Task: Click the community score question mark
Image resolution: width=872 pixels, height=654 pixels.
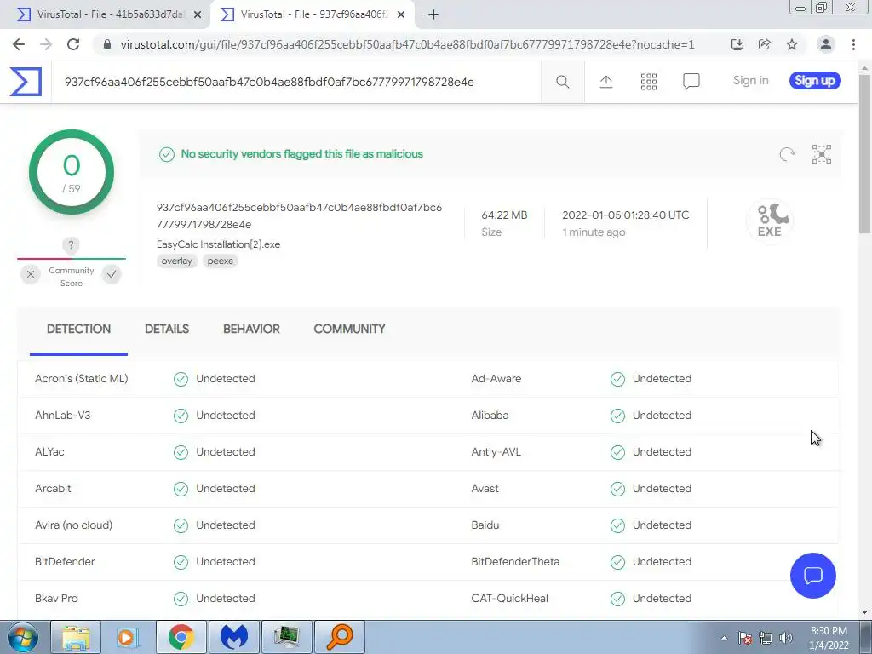Action: 71,244
